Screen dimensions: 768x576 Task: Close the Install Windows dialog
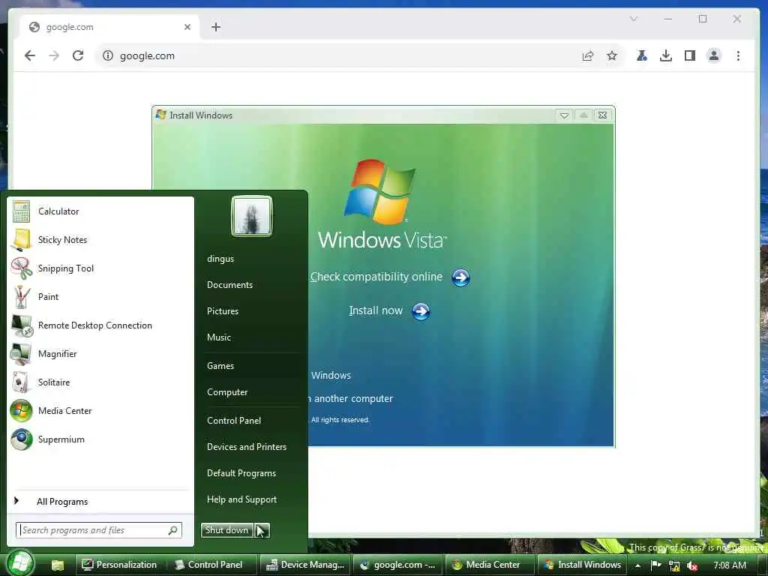(602, 115)
